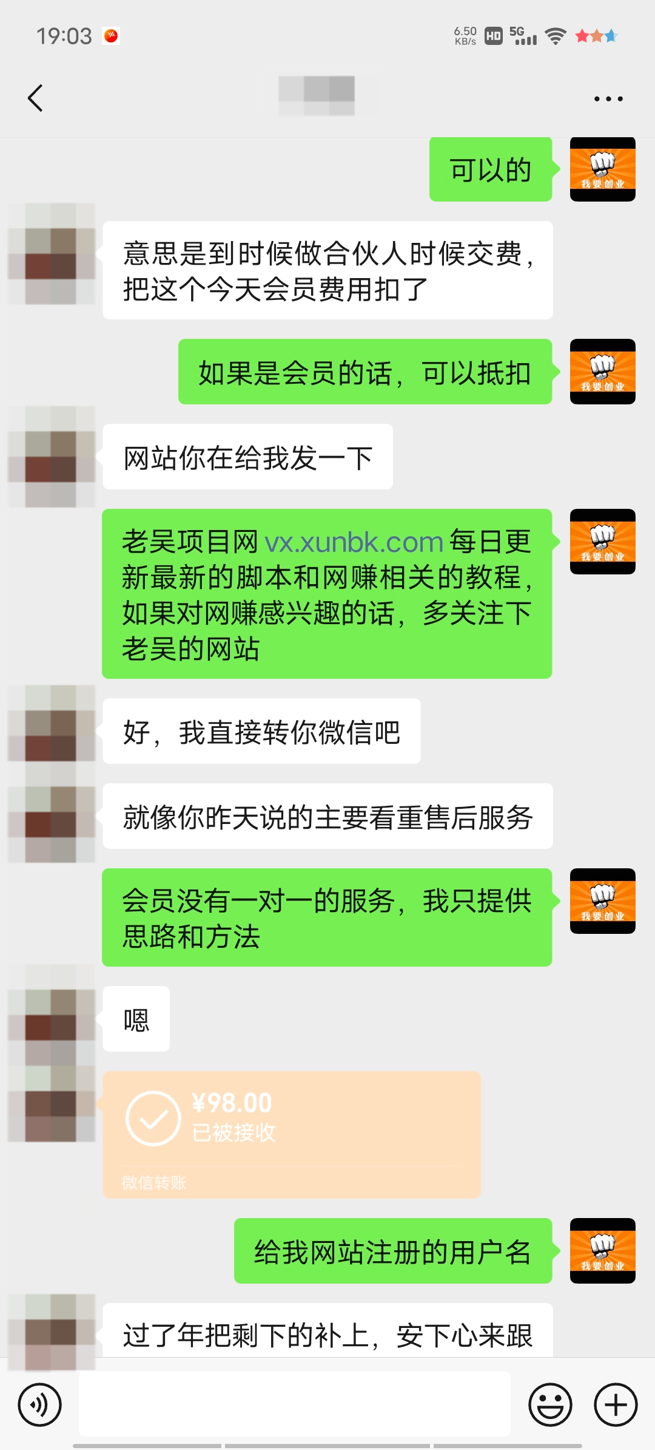The height and width of the screenshot is (1450, 655).
Task: Tap sender avatar beside 可以的 message
Action: pos(603,169)
